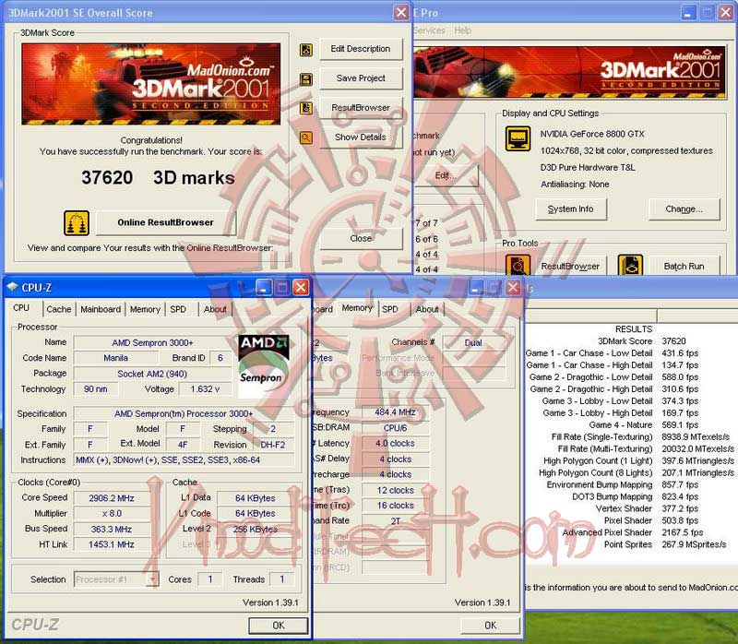Switch to the Cache tab
This screenshot has width=738, height=644.
point(59,309)
